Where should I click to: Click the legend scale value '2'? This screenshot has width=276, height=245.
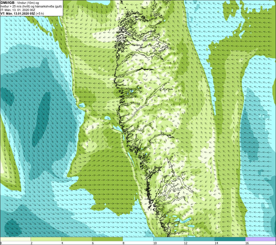(31, 243)
